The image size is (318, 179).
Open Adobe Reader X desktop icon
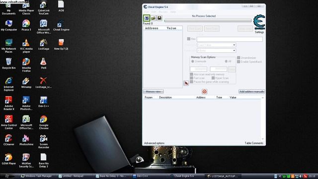coord(9,103)
